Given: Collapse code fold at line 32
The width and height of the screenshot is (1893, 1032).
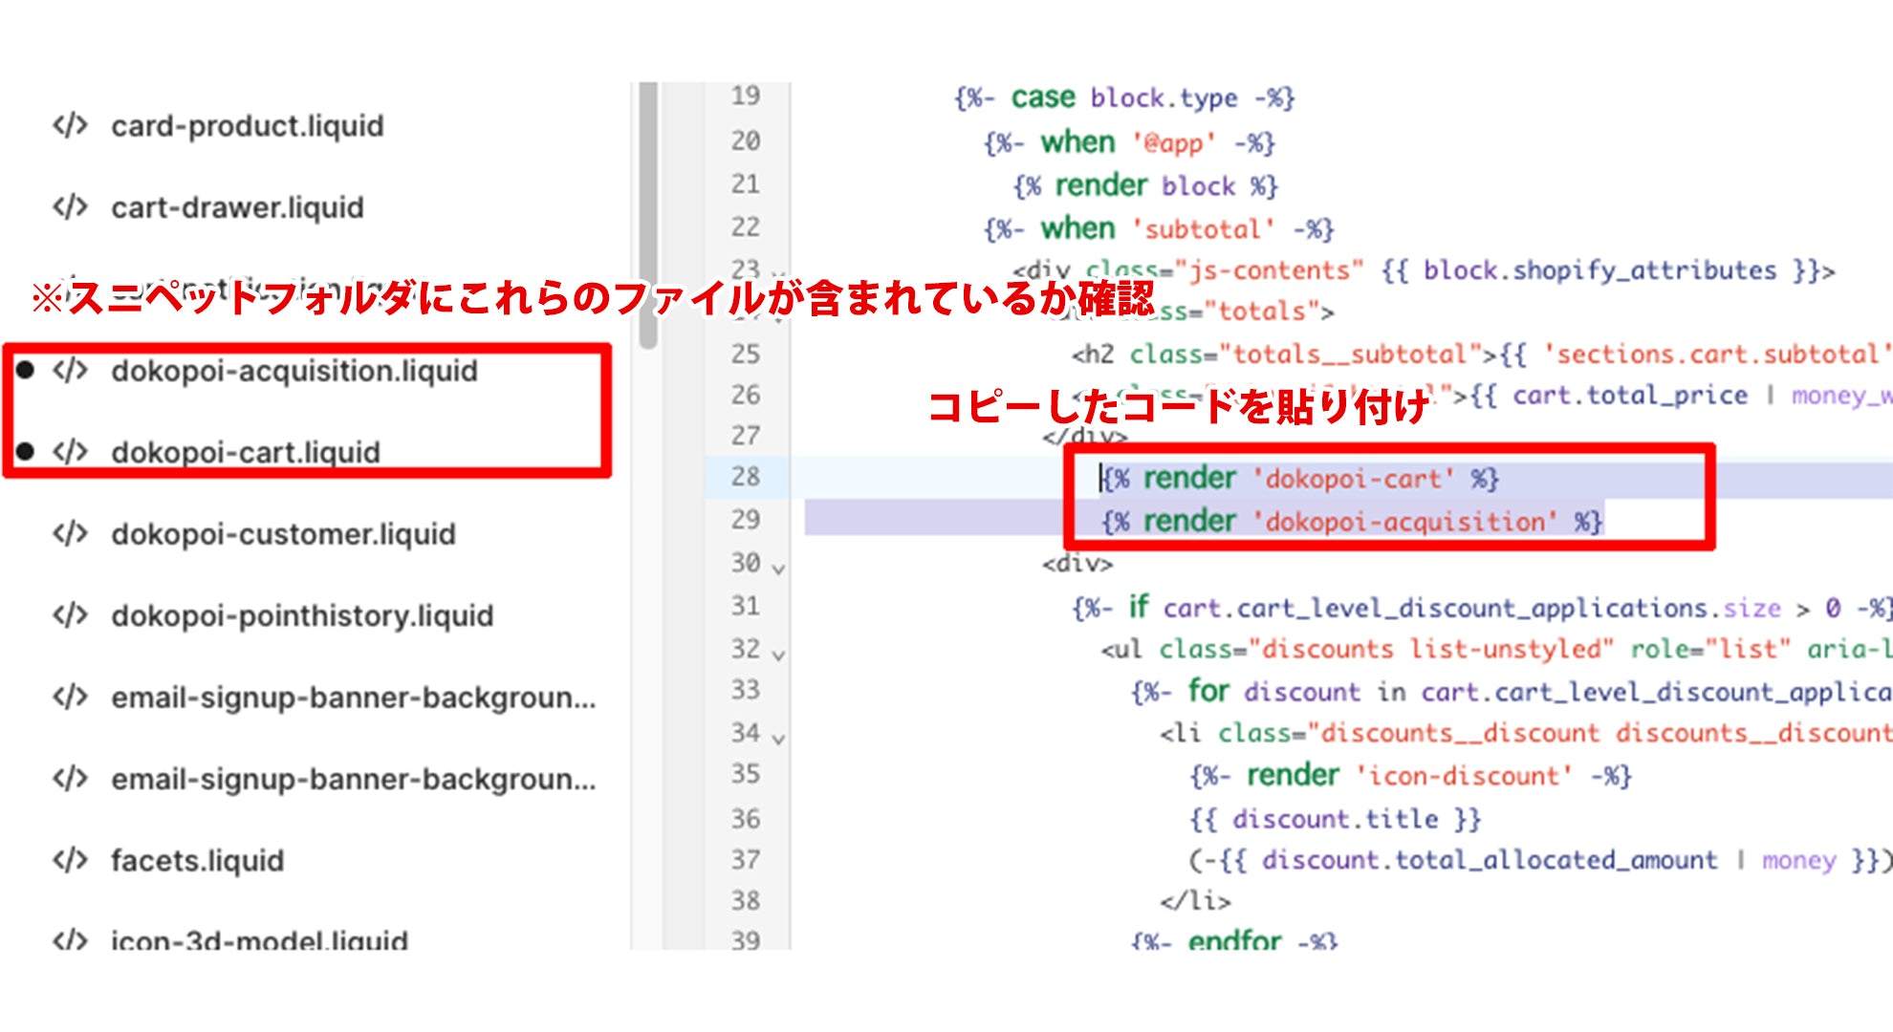Looking at the screenshot, I should (x=778, y=656).
